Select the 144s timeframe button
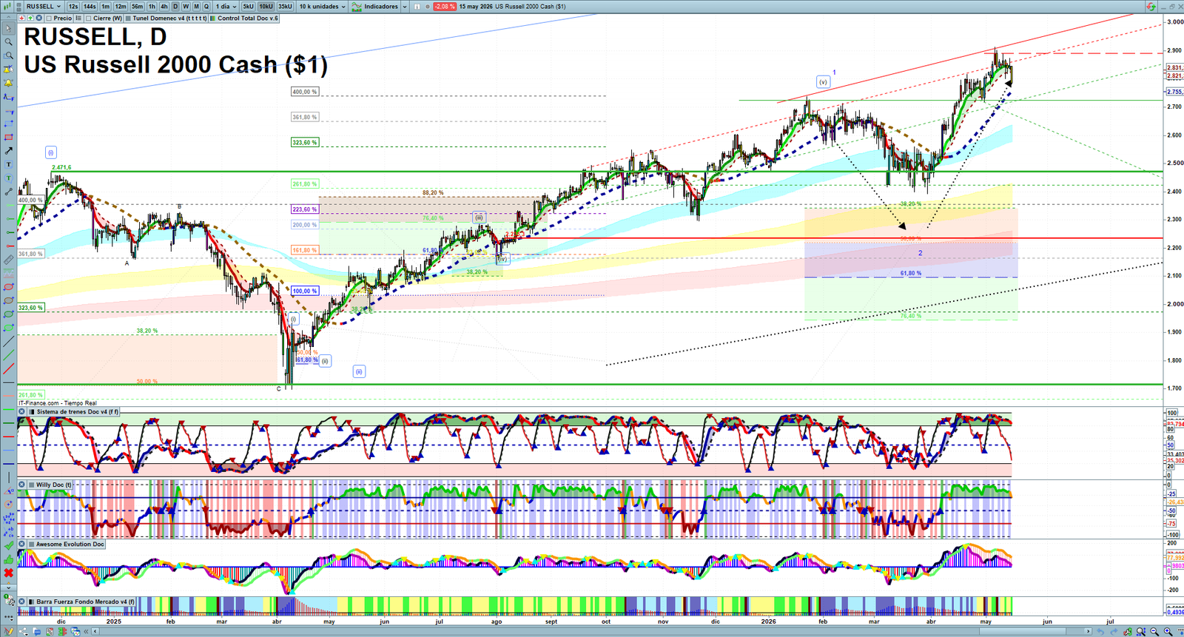The width and height of the screenshot is (1184, 637). click(x=90, y=7)
